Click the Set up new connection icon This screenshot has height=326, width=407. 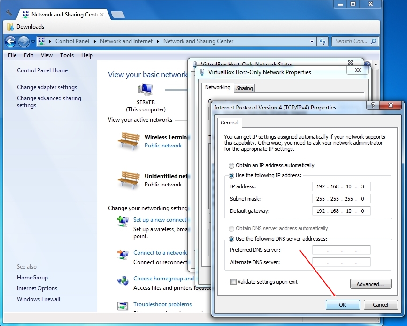(123, 221)
